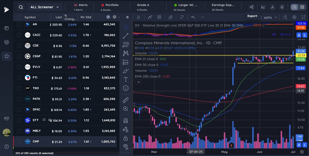Open the ALL Screener dropdown

44,7
